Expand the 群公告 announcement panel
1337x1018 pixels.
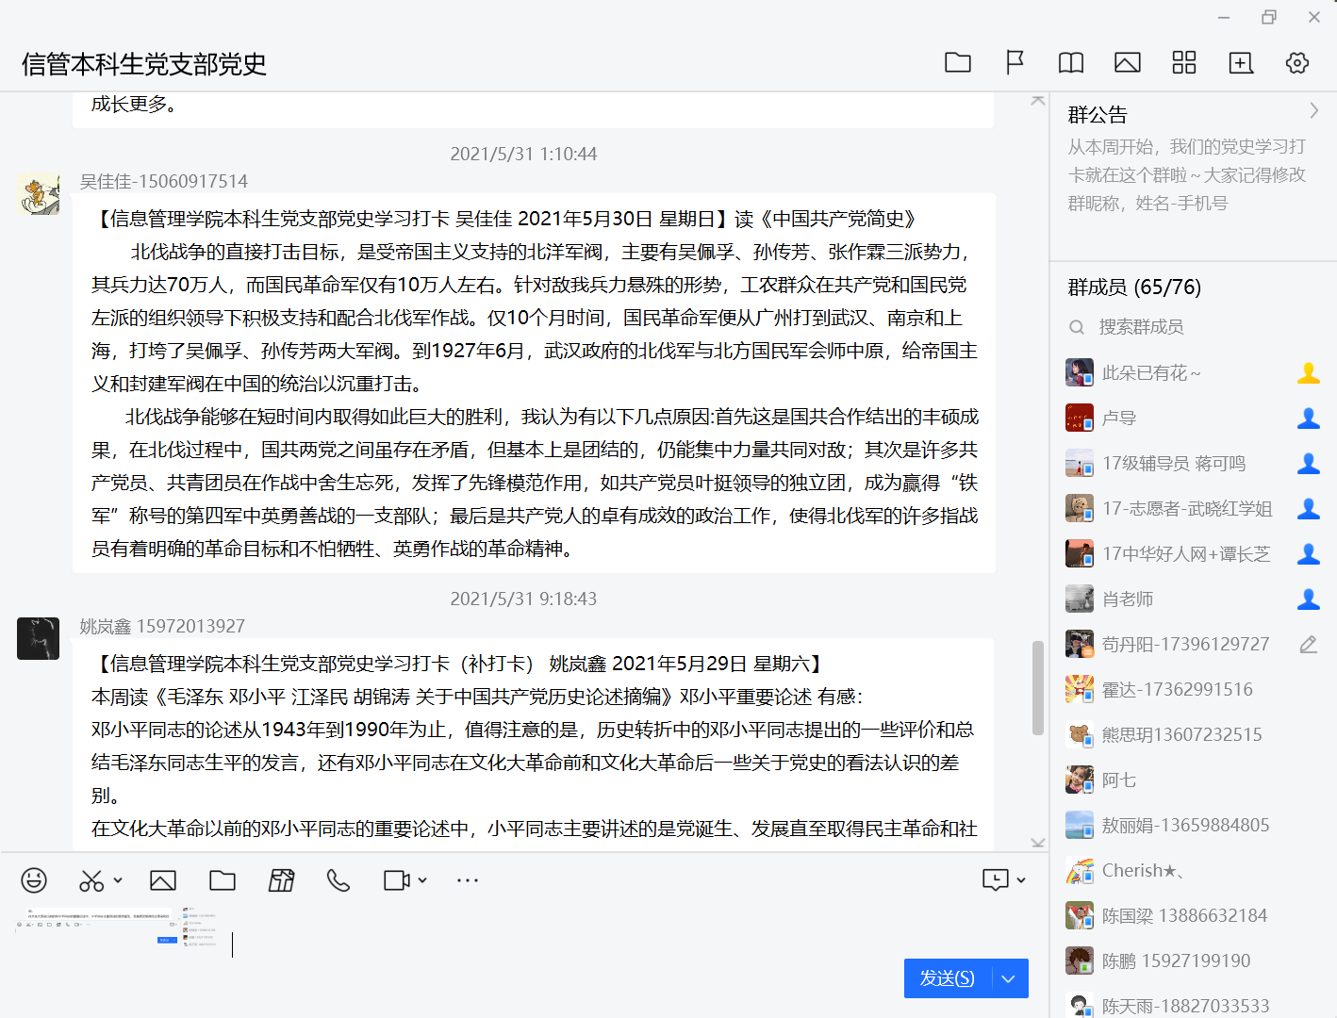tap(1313, 111)
